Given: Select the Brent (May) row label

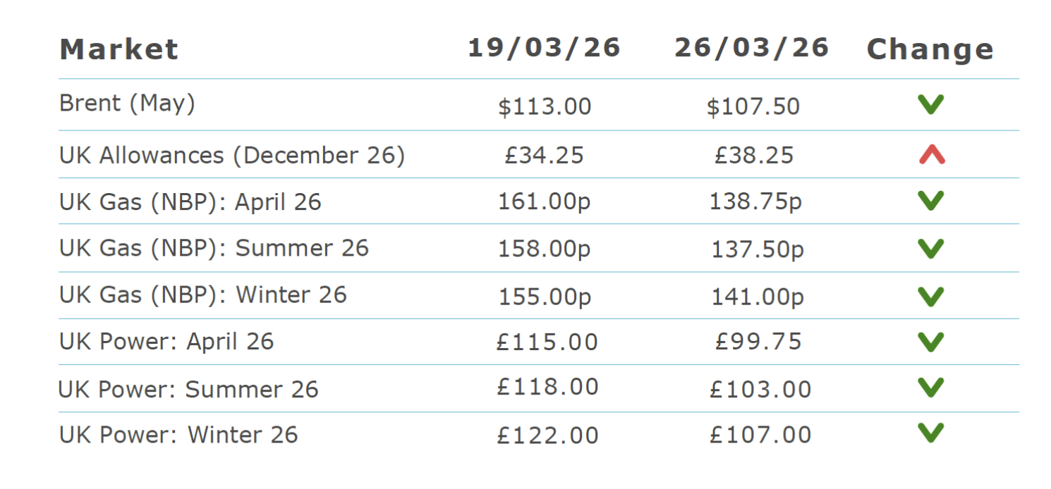Looking at the screenshot, I should coord(127,104).
